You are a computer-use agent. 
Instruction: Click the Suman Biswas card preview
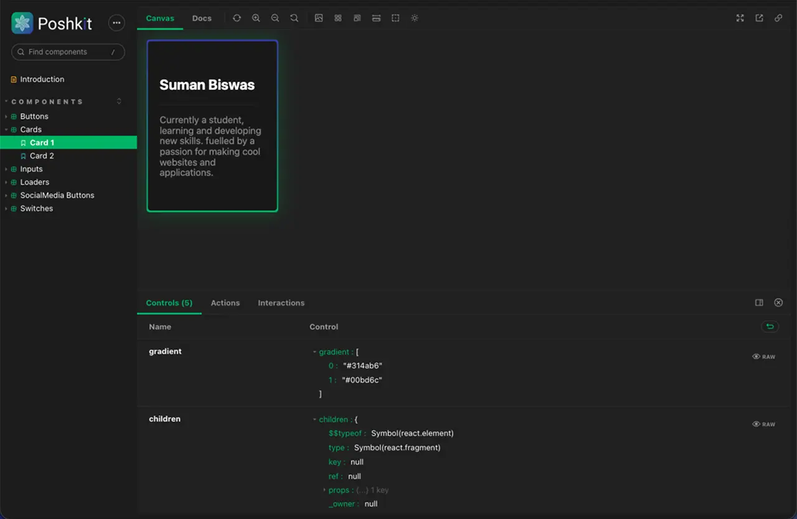tap(212, 126)
